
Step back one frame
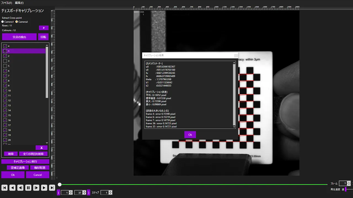(x=20, y=188)
